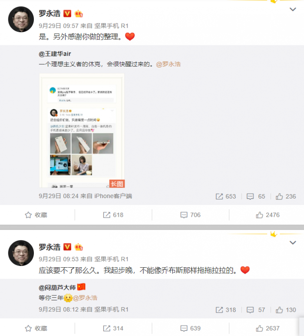Open the 长图 long image thumbnail
The width and height of the screenshot is (304, 336).
(x=82, y=131)
